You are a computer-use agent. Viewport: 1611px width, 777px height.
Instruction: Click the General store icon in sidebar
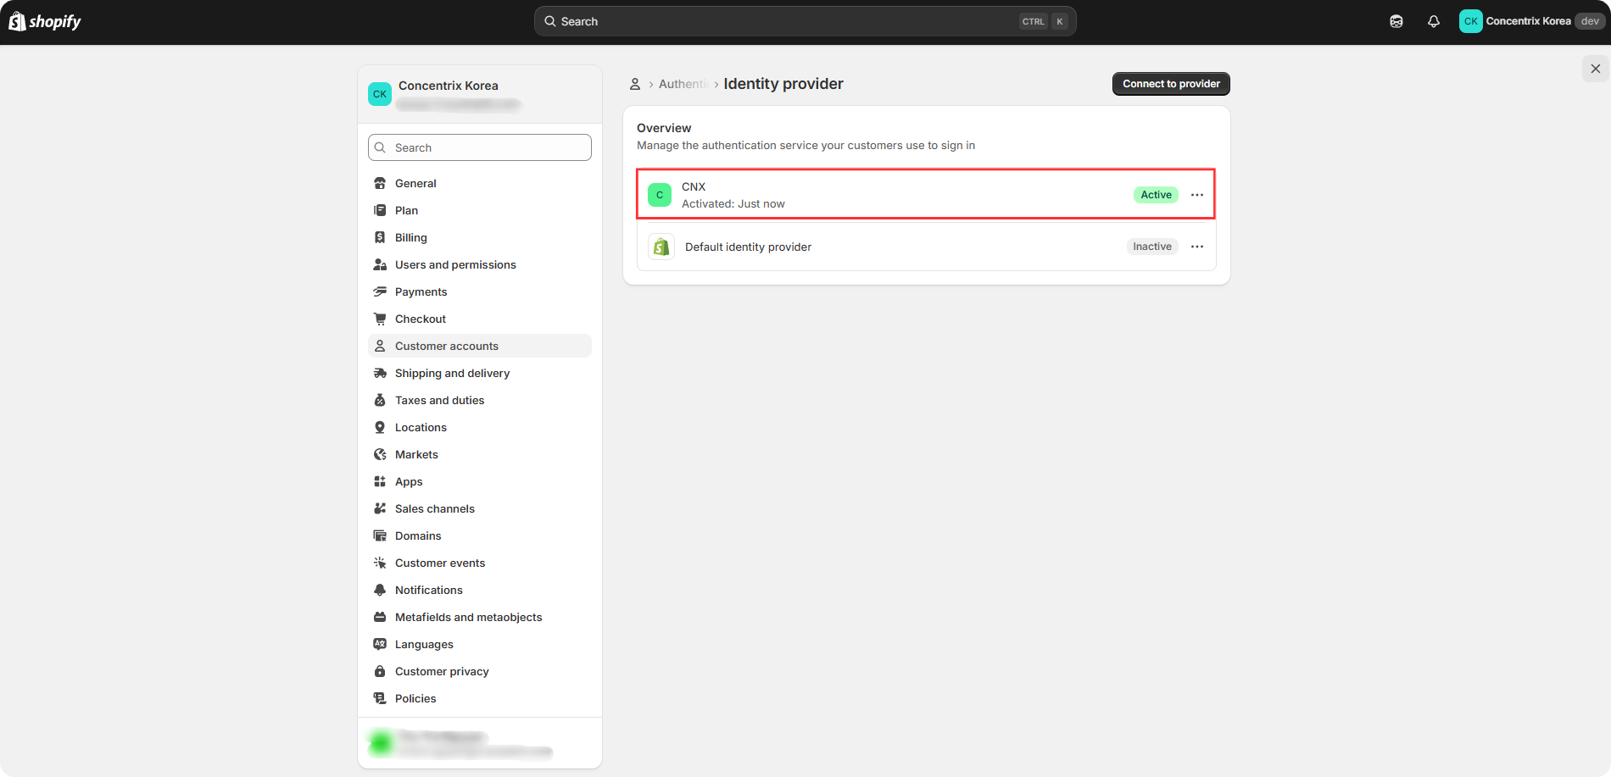tap(380, 183)
